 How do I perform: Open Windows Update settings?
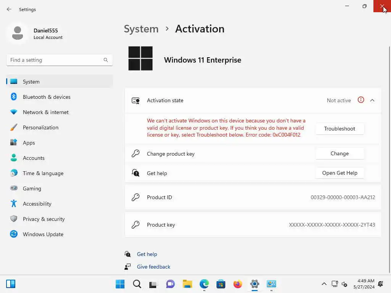[x=59, y=234]
